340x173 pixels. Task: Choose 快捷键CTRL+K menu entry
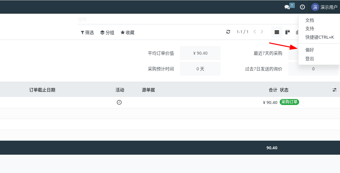(x=319, y=37)
